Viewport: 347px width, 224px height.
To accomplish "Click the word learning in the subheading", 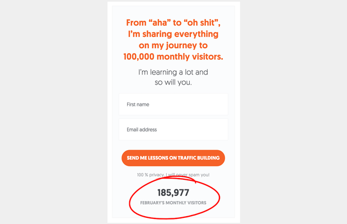I will click(163, 73).
